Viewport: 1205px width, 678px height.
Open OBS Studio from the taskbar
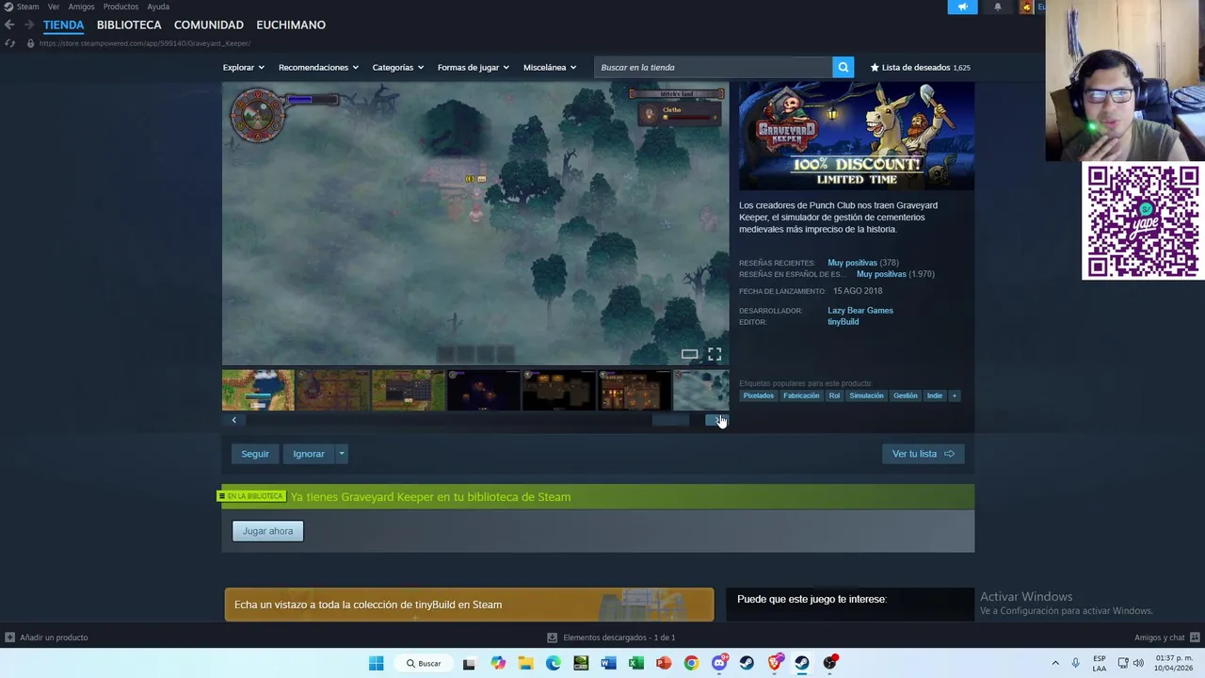coord(829,663)
